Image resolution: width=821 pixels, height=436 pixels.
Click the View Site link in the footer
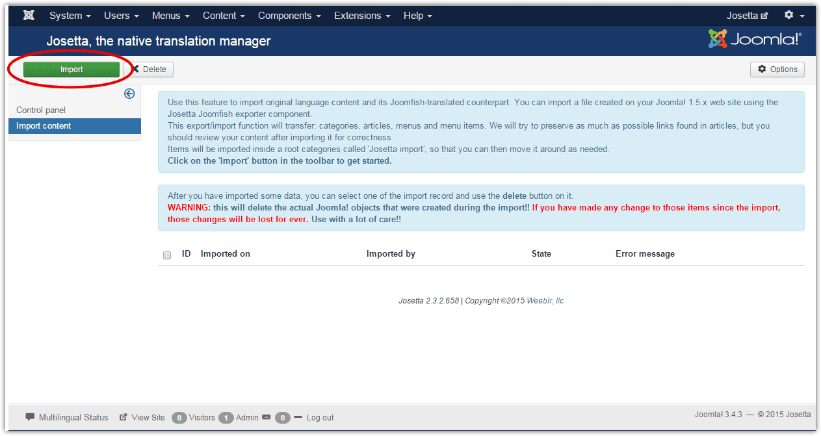[142, 417]
